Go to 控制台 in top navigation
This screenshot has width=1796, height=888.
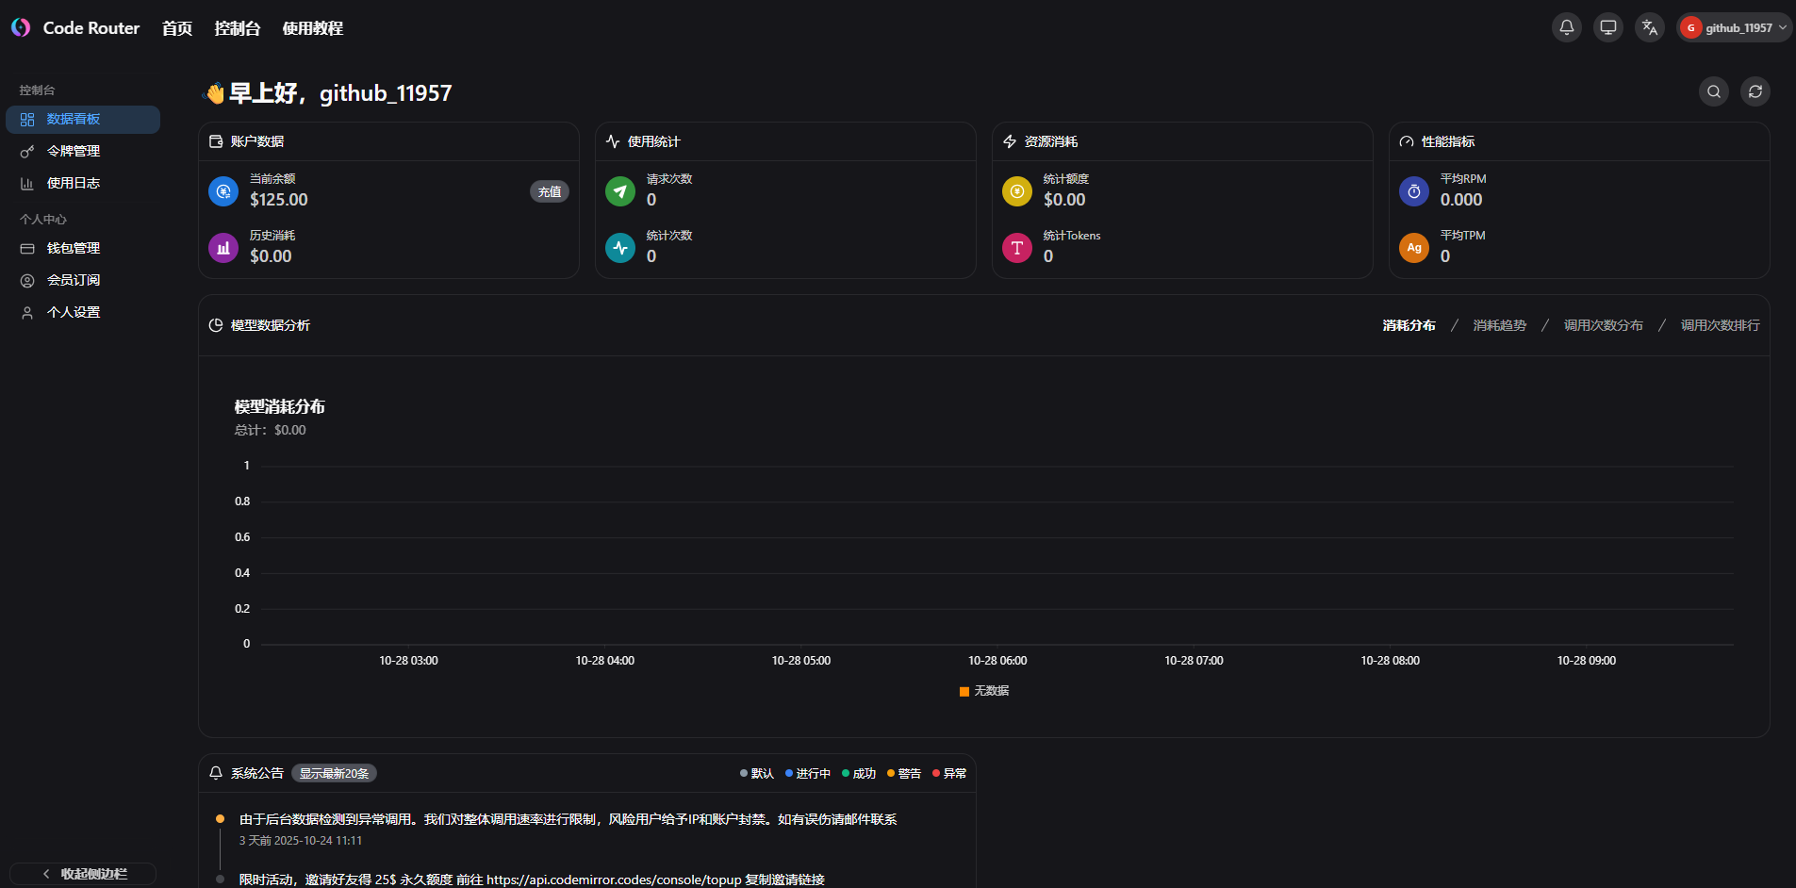[x=238, y=28]
